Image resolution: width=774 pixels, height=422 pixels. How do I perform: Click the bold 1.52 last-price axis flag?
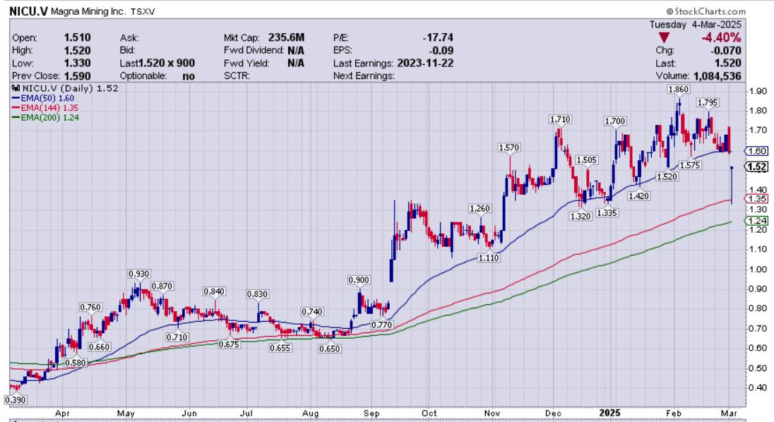click(756, 167)
